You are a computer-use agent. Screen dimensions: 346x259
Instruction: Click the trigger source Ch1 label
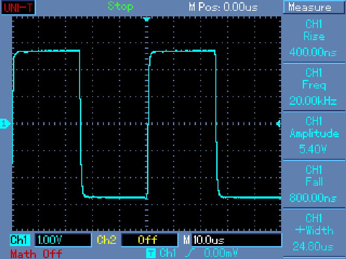tap(168, 253)
